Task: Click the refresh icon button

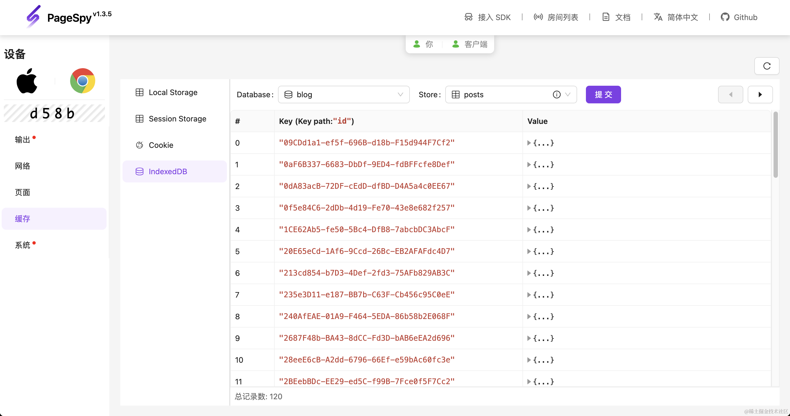Action: (766, 66)
